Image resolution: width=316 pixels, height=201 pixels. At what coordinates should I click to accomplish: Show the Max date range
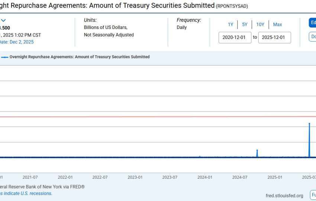click(x=277, y=25)
